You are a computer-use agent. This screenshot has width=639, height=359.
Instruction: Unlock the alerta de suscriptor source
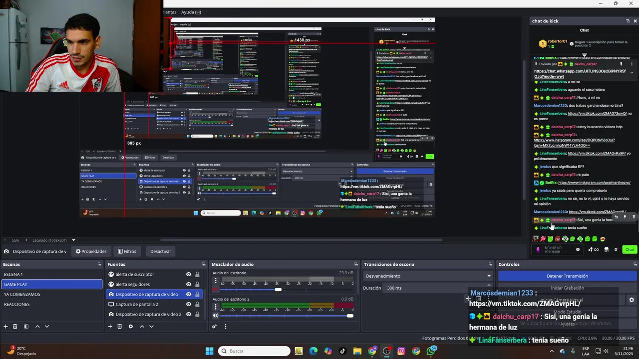[197, 274]
